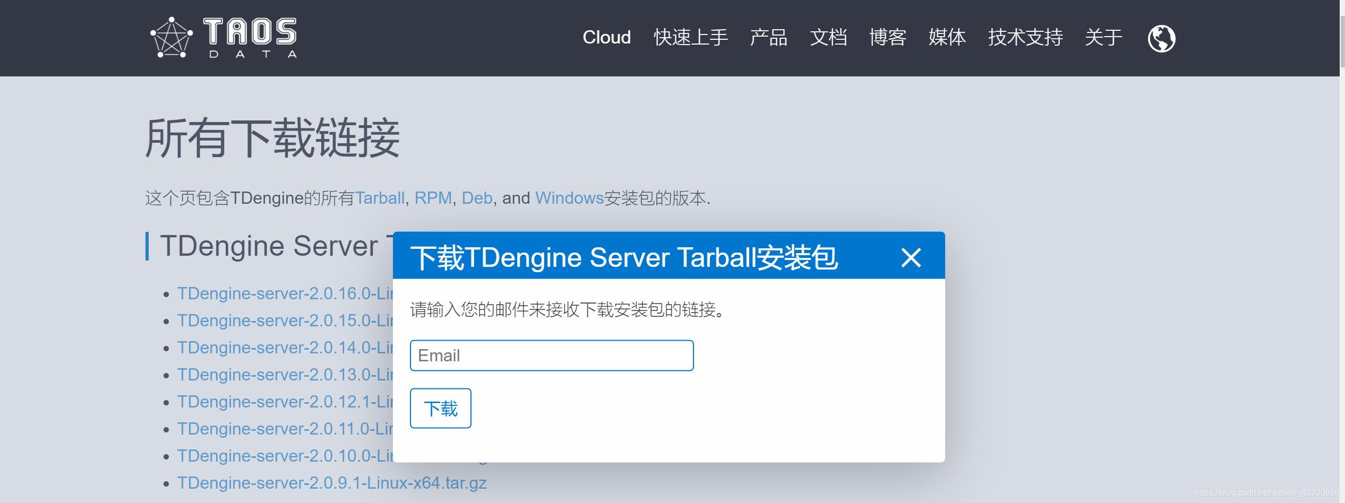Open TDengine-server-2.0.14.0 download link
This screenshot has height=503, width=1345.
[285, 348]
